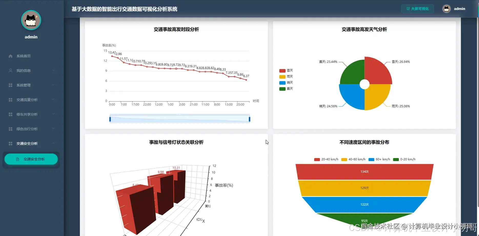
Task: Click the sidebar admin avatar image
Action: [x=31, y=20]
